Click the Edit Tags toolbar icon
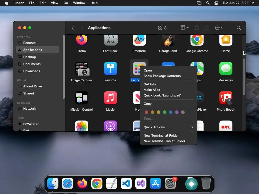Screen dimensions: 259x194 point(207,28)
